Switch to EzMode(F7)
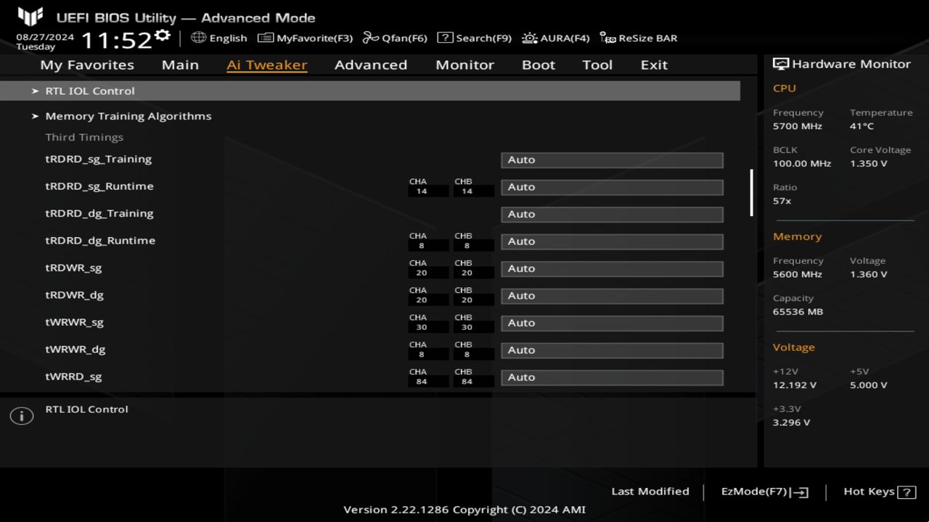 click(x=764, y=492)
